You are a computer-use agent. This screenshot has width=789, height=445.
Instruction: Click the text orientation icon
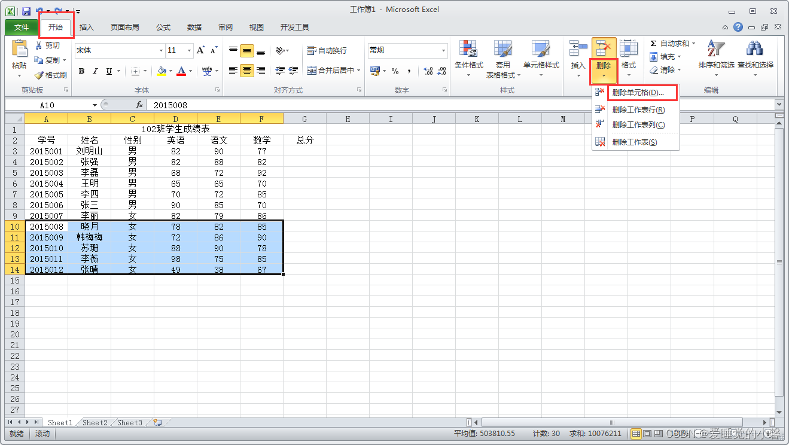pos(280,51)
